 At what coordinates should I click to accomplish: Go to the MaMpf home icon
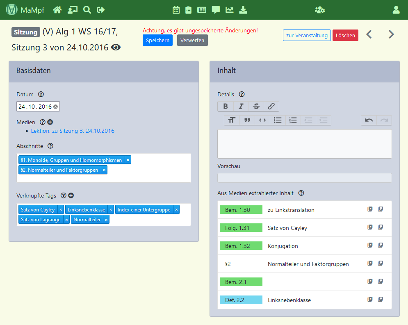[57, 10]
